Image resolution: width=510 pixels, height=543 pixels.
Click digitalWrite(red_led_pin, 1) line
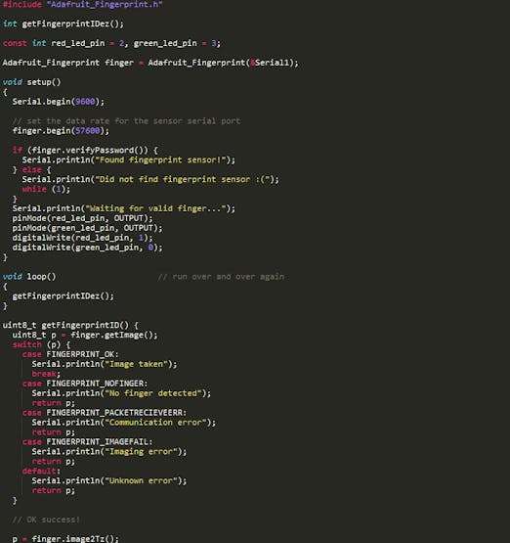[82, 238]
